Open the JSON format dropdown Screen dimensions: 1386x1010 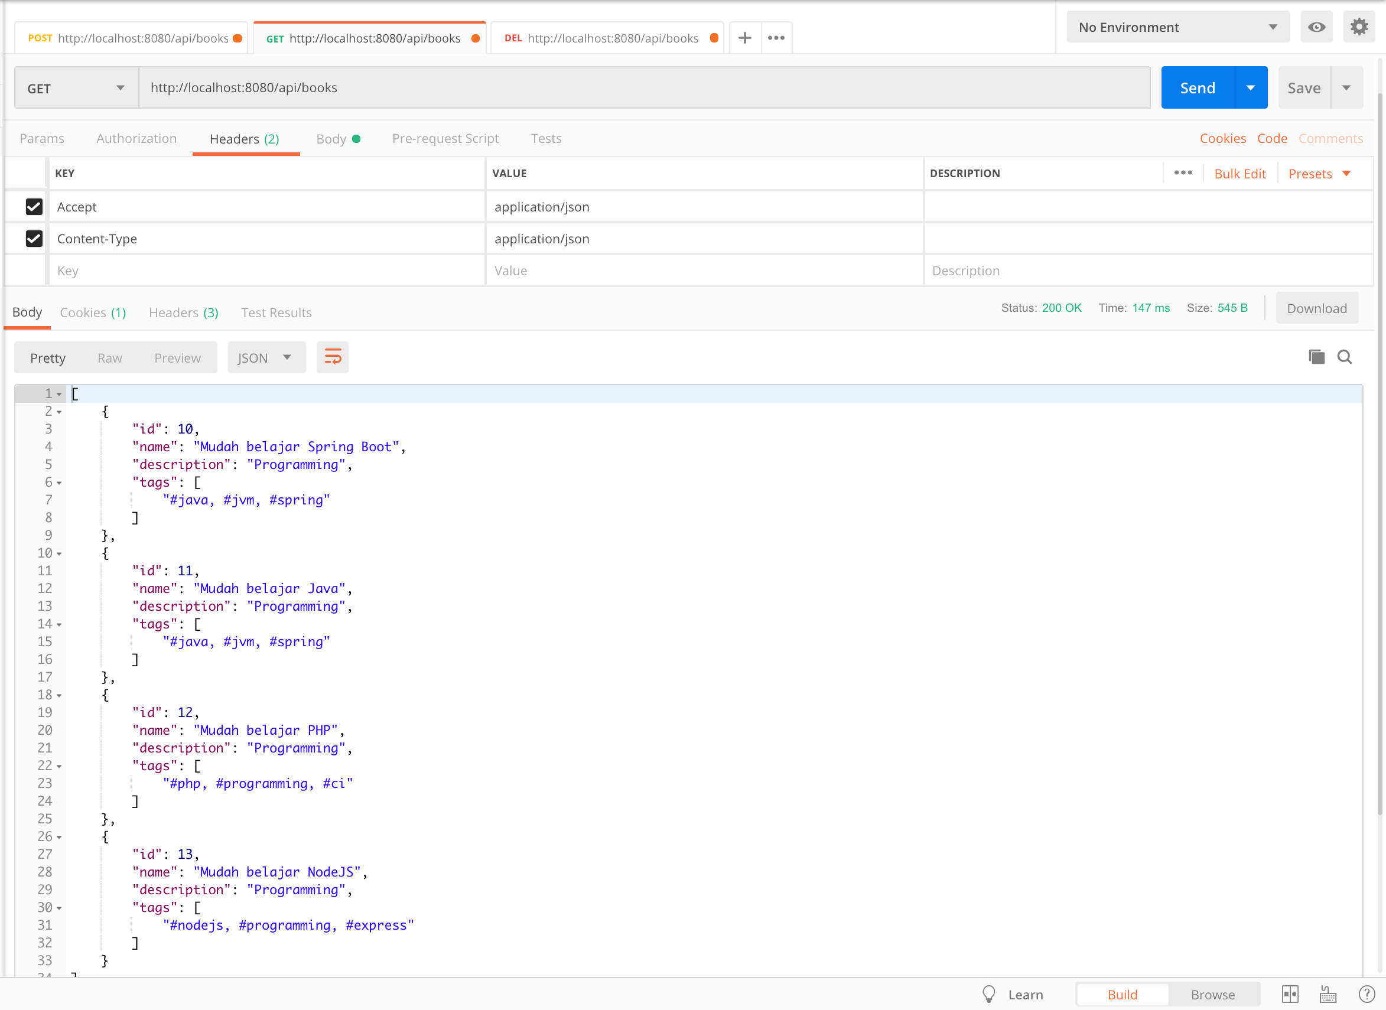265,358
